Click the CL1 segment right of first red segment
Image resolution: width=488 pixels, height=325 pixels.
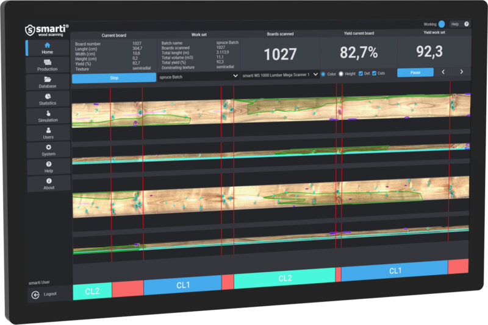[x=182, y=285]
